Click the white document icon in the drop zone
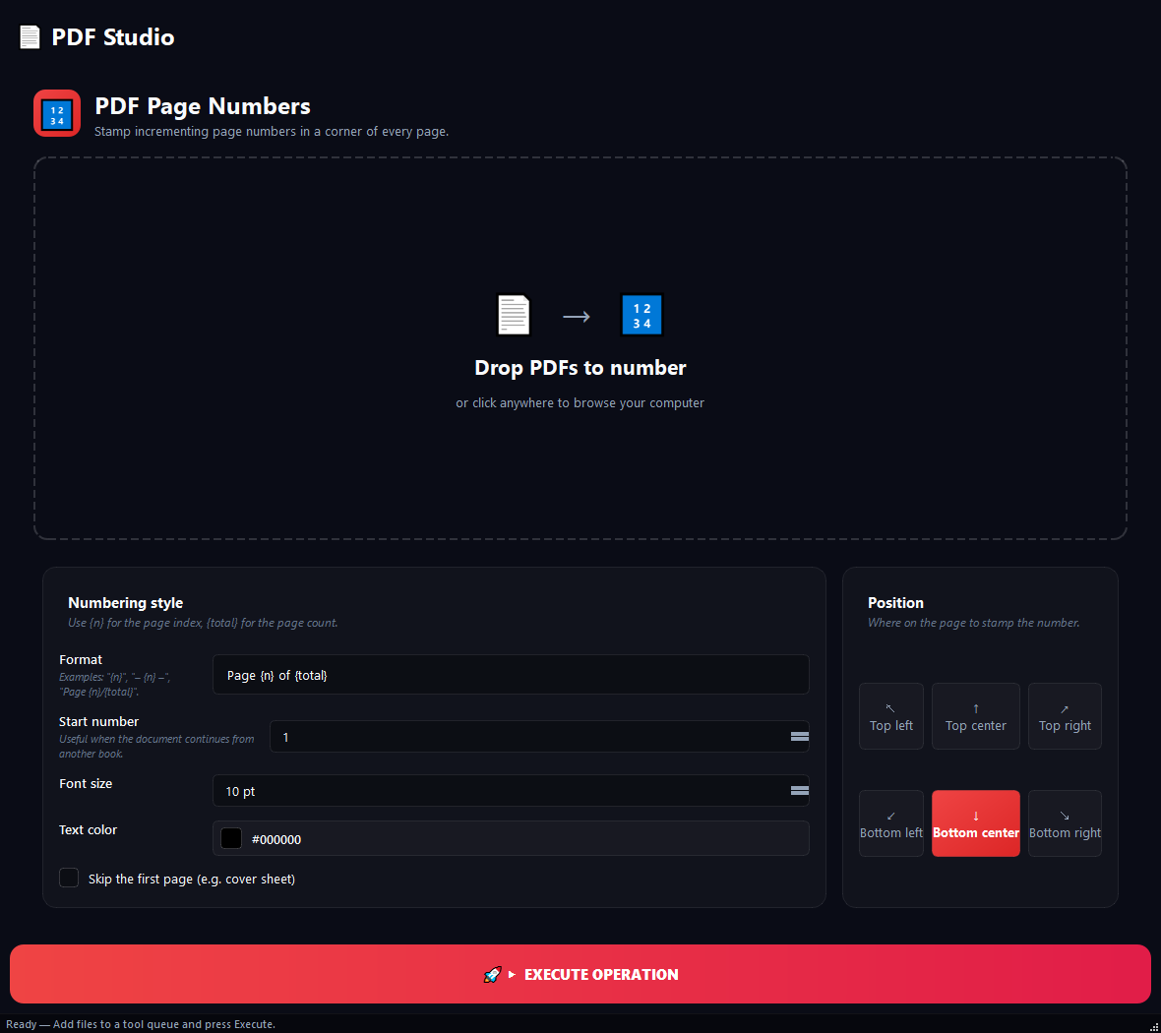Image resolution: width=1161 pixels, height=1033 pixels. coord(514,315)
